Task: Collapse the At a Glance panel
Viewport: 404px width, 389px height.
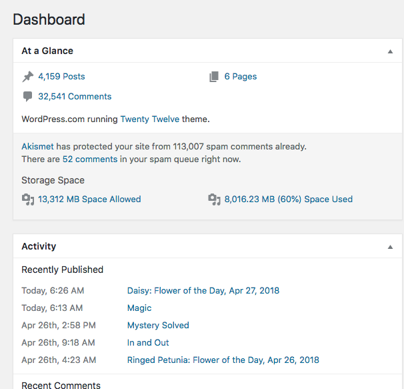Action: click(x=390, y=51)
